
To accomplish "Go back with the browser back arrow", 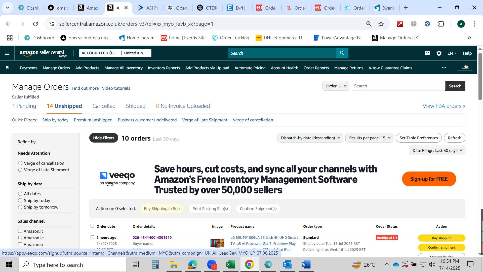I will [x=8, y=24].
